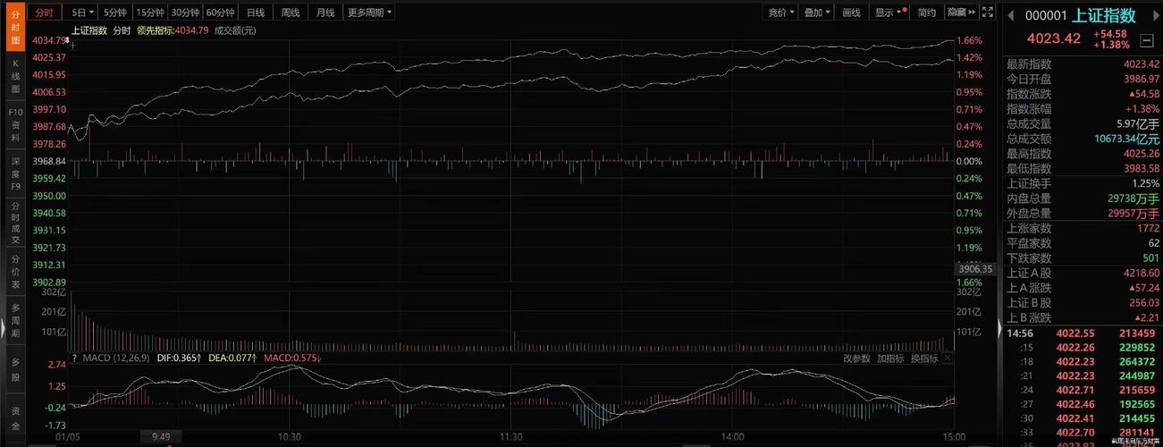Close the MACD indicator panel
This screenshot has width=1163, height=447.
click(948, 358)
